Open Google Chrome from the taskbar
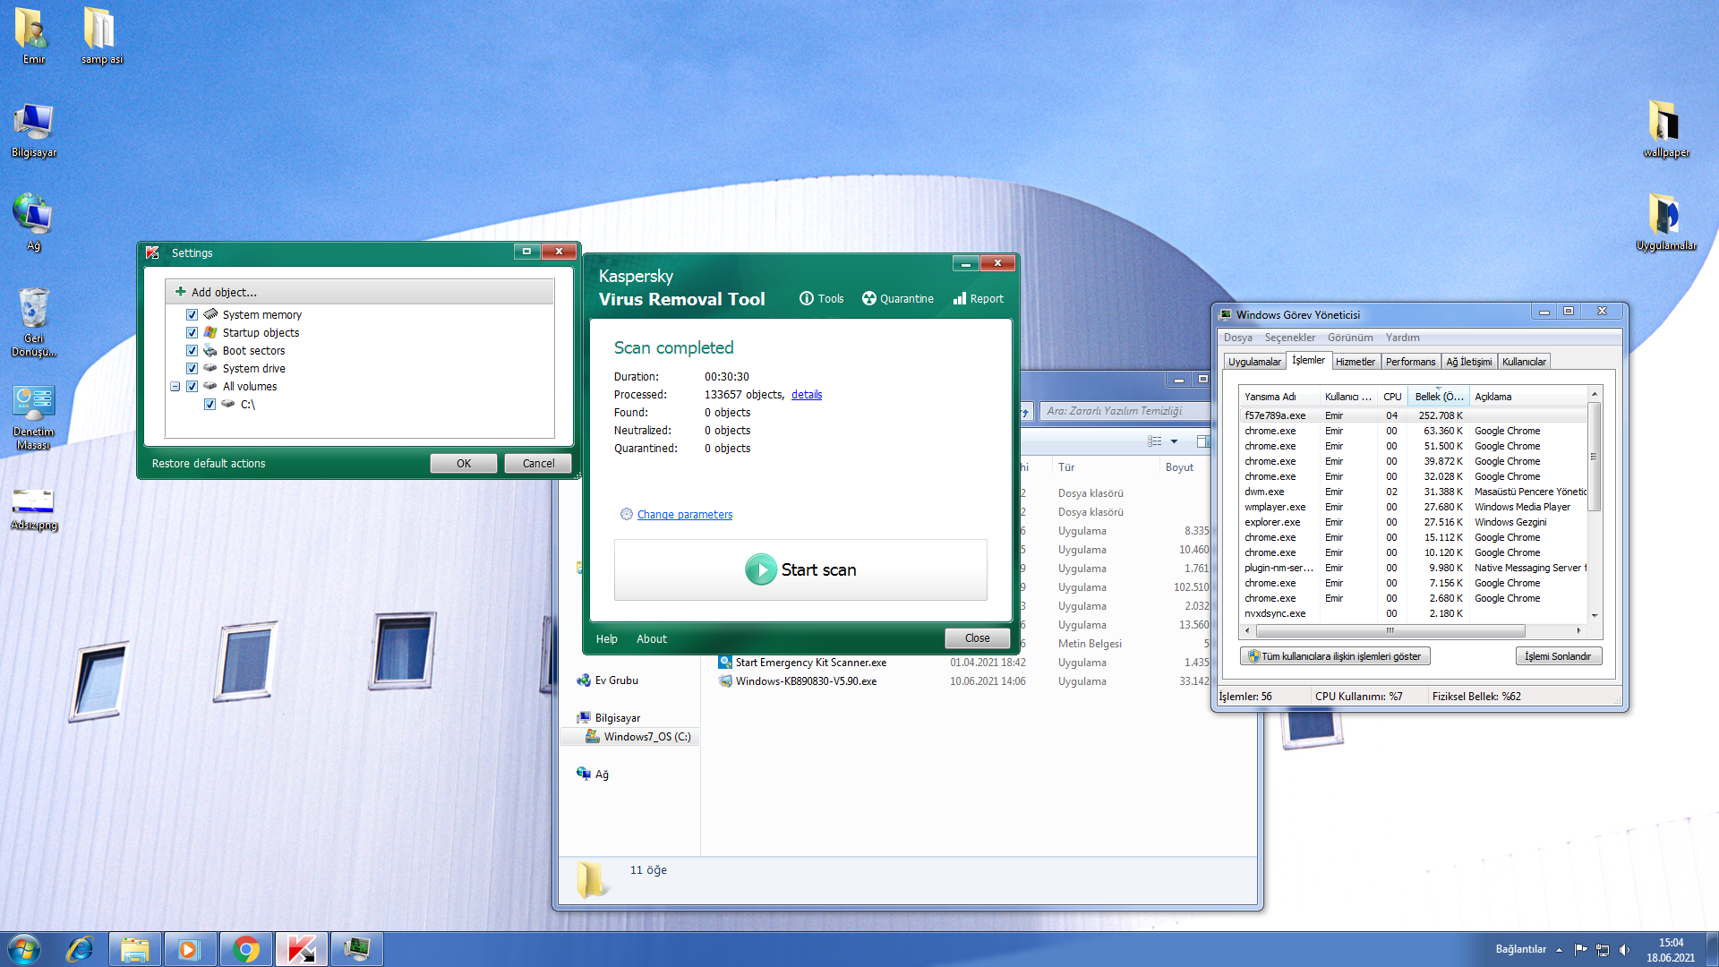Screen dimensions: 1719x967 coord(245,949)
